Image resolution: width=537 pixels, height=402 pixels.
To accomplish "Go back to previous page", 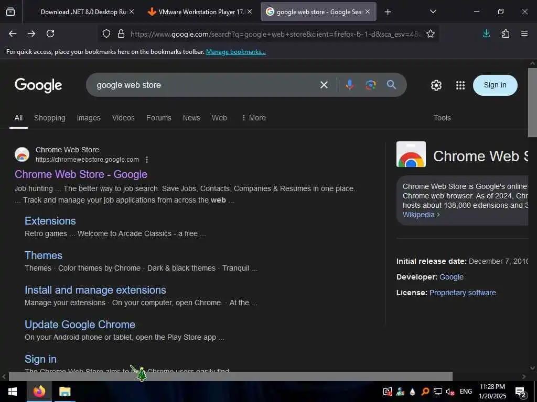I will pyautogui.click(x=13, y=33).
